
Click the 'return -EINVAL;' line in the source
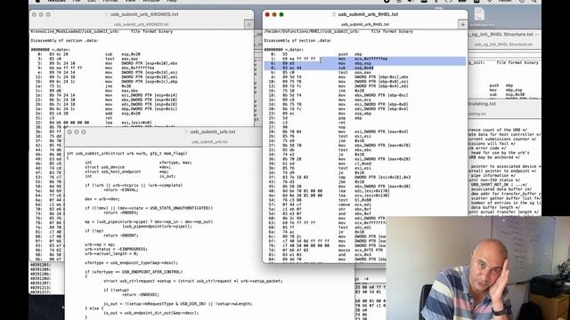point(121,189)
